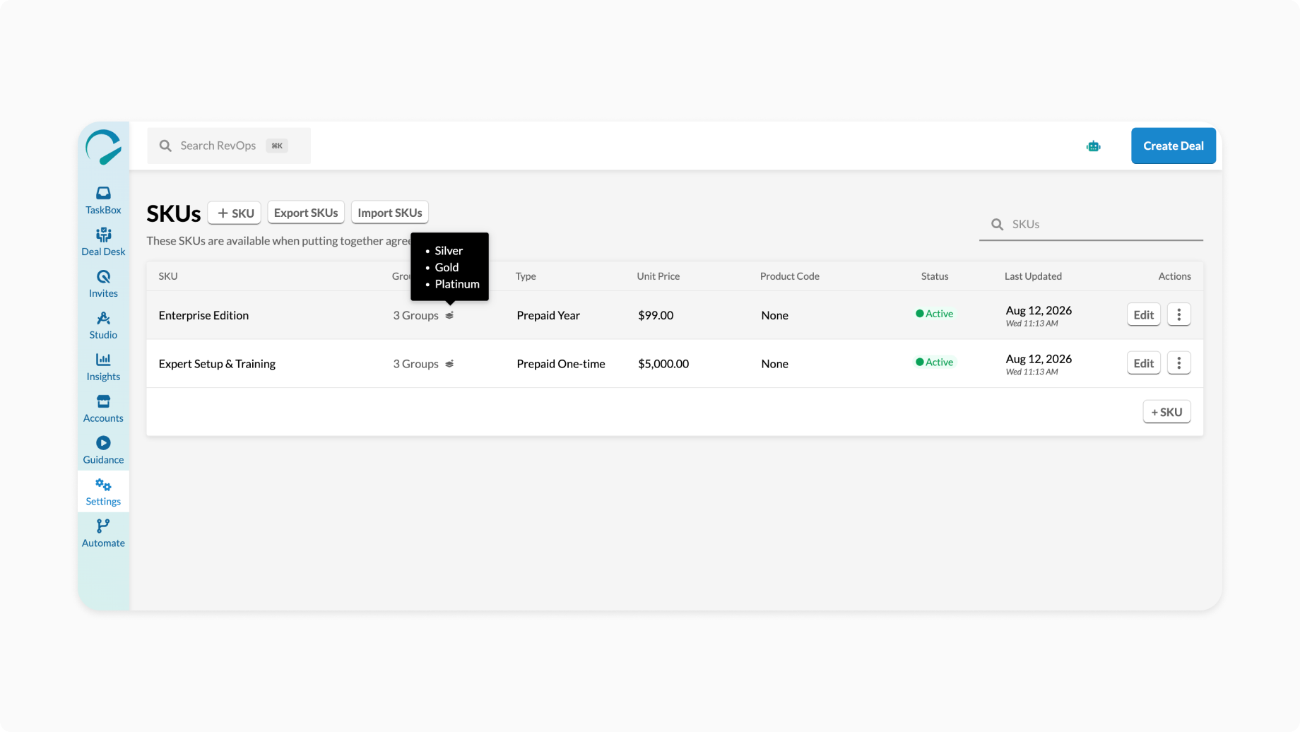
Task: Click the Prepaid Year type cell
Action: pos(548,315)
